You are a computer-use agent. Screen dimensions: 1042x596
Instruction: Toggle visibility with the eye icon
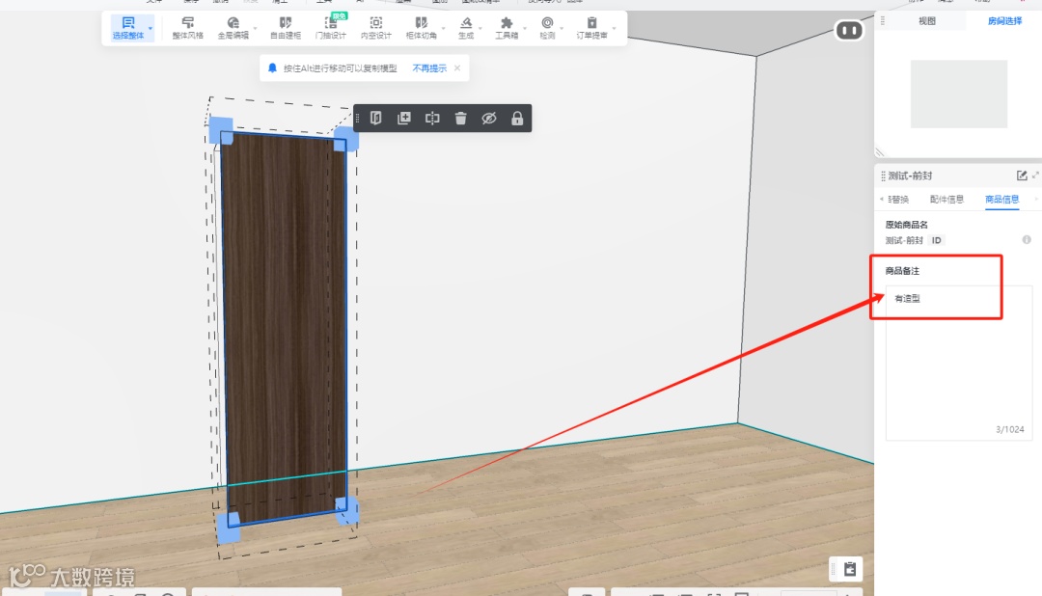click(489, 119)
